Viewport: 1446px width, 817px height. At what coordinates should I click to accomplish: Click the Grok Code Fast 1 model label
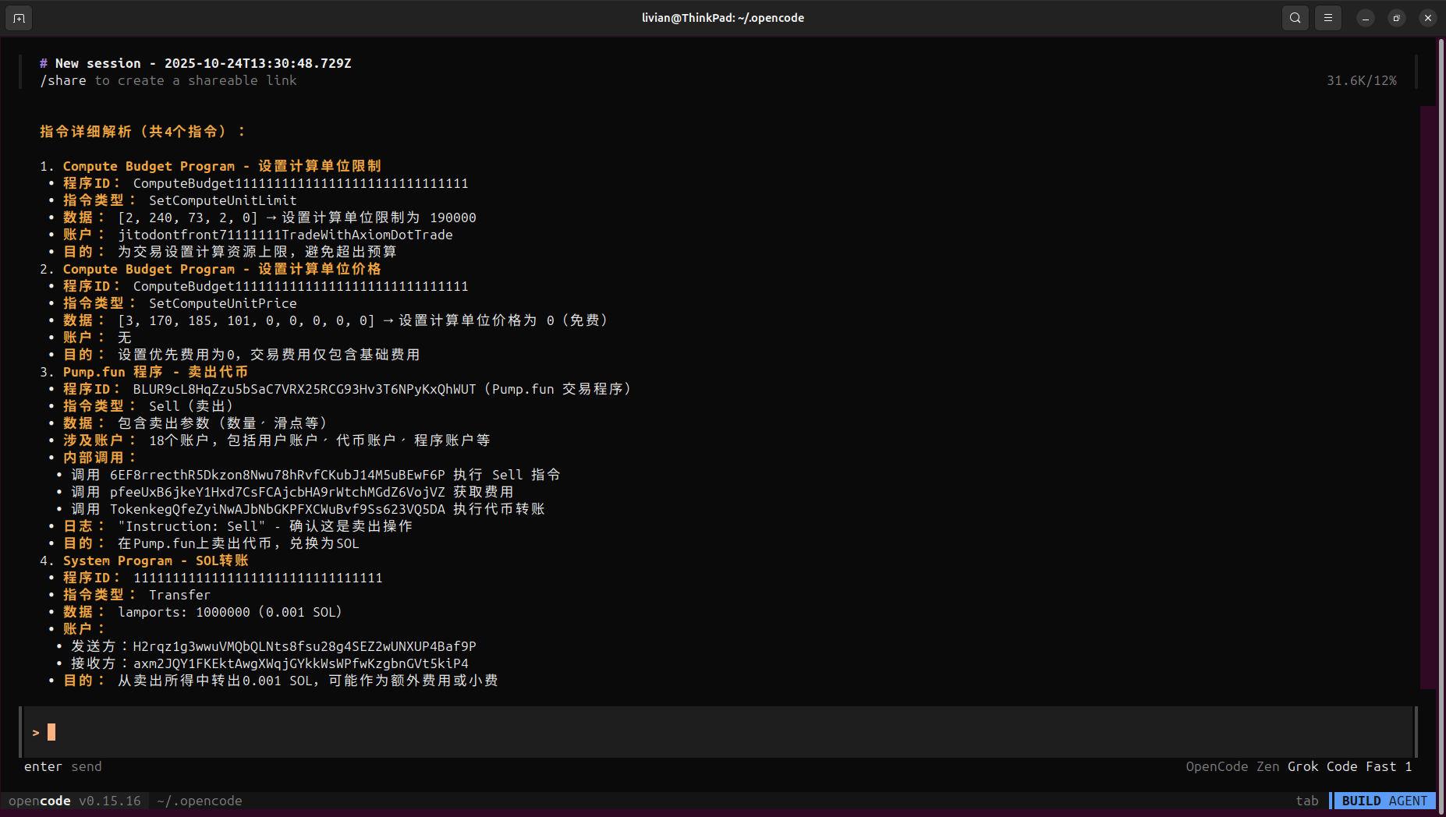pos(1349,766)
